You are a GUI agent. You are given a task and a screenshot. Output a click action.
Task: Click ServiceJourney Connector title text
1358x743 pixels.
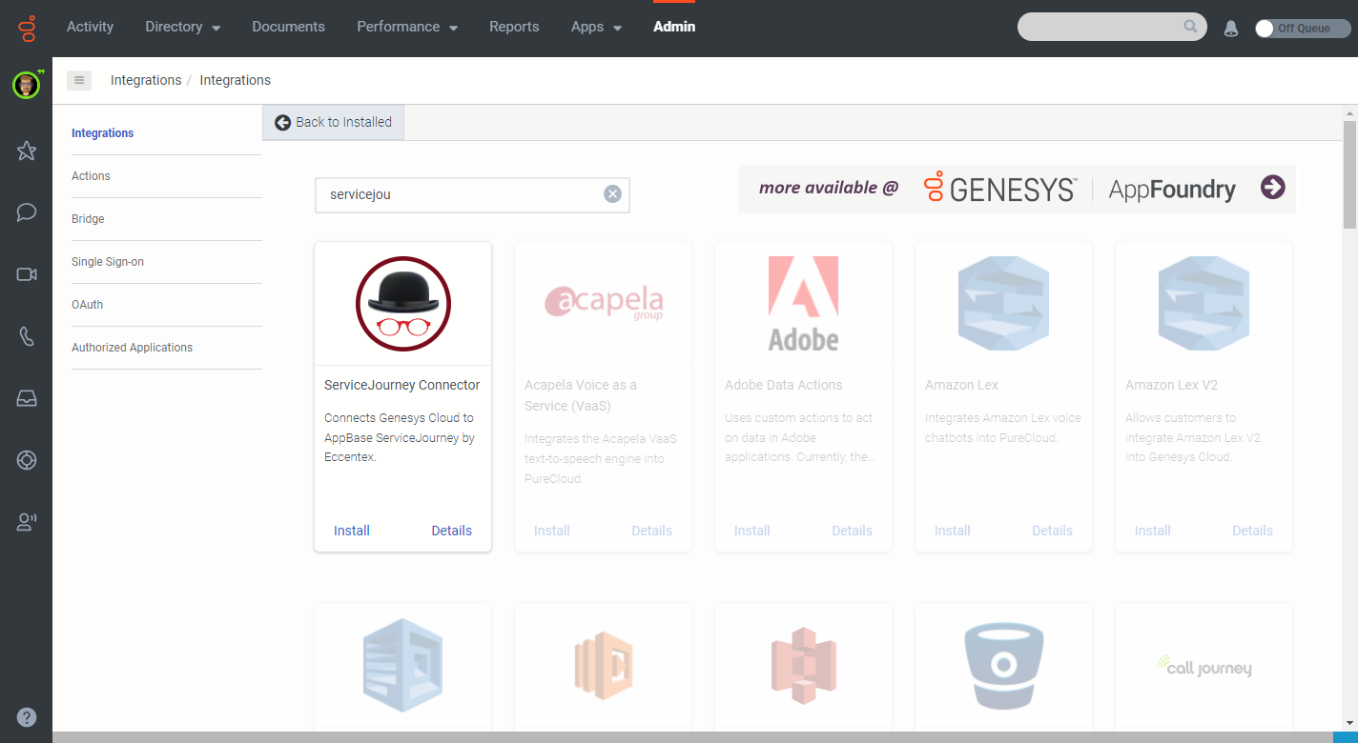tap(402, 385)
